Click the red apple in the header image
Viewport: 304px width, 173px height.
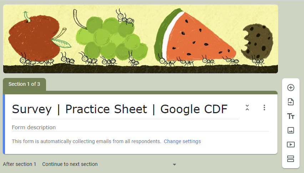[32, 37]
